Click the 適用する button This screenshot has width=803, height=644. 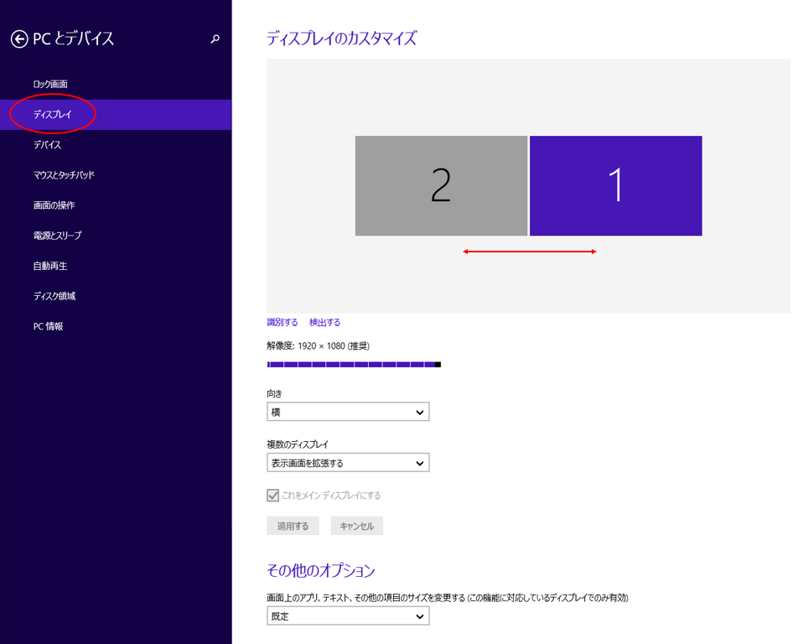[293, 526]
